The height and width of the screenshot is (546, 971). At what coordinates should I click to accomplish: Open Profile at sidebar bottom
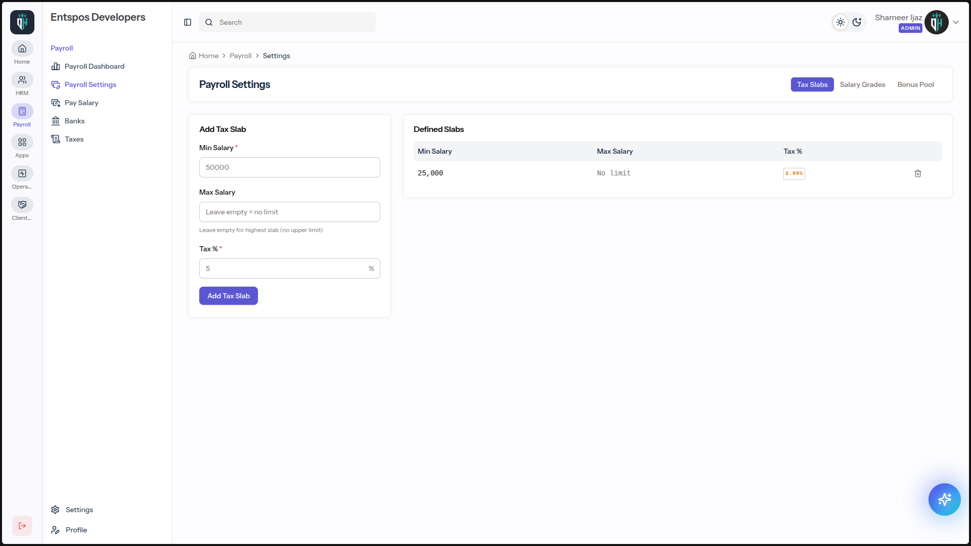click(69, 530)
